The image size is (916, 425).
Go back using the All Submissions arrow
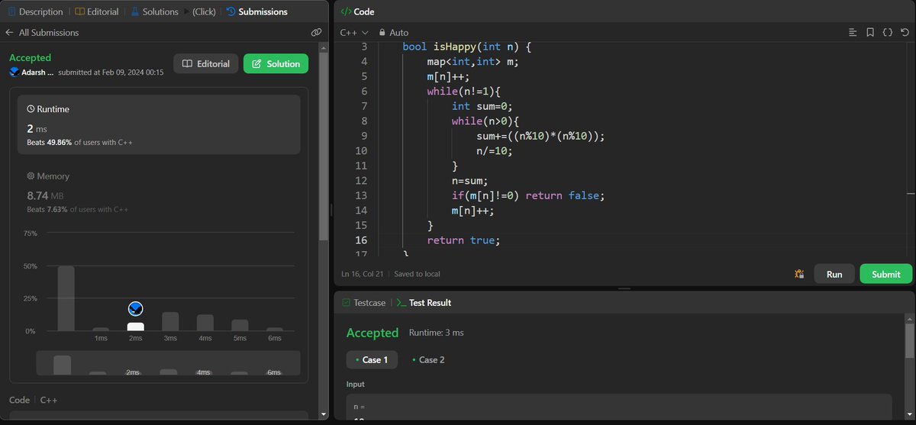(9, 33)
